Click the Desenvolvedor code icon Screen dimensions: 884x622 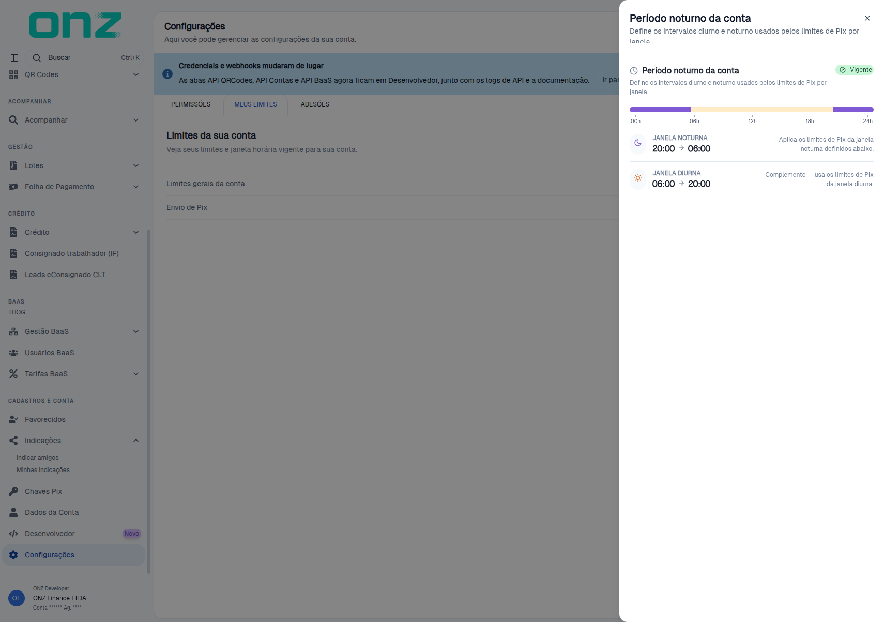tap(13, 534)
